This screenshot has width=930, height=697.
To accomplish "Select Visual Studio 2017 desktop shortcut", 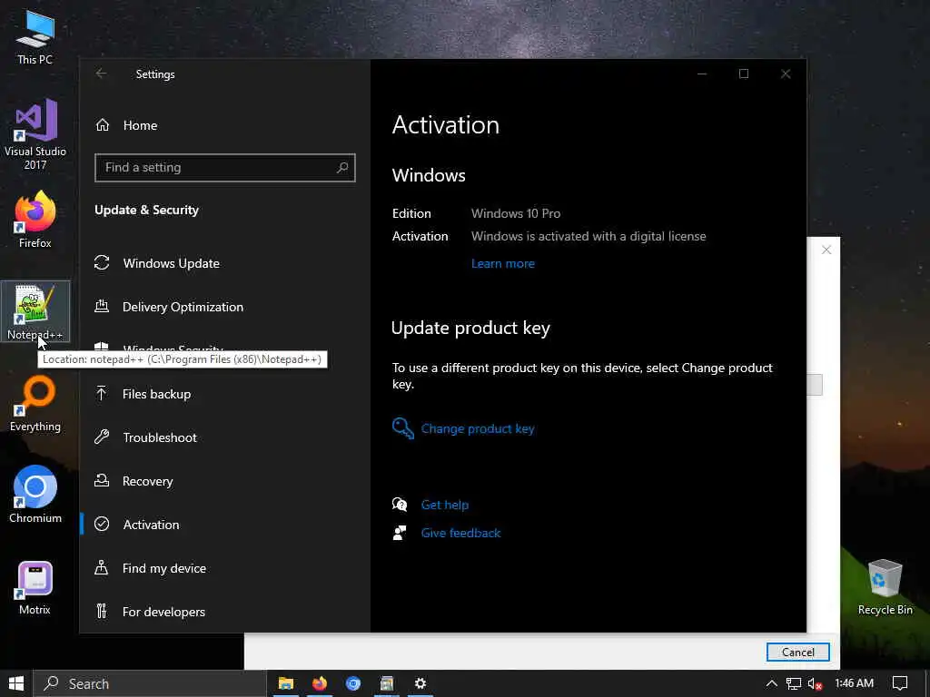I will [x=35, y=134].
